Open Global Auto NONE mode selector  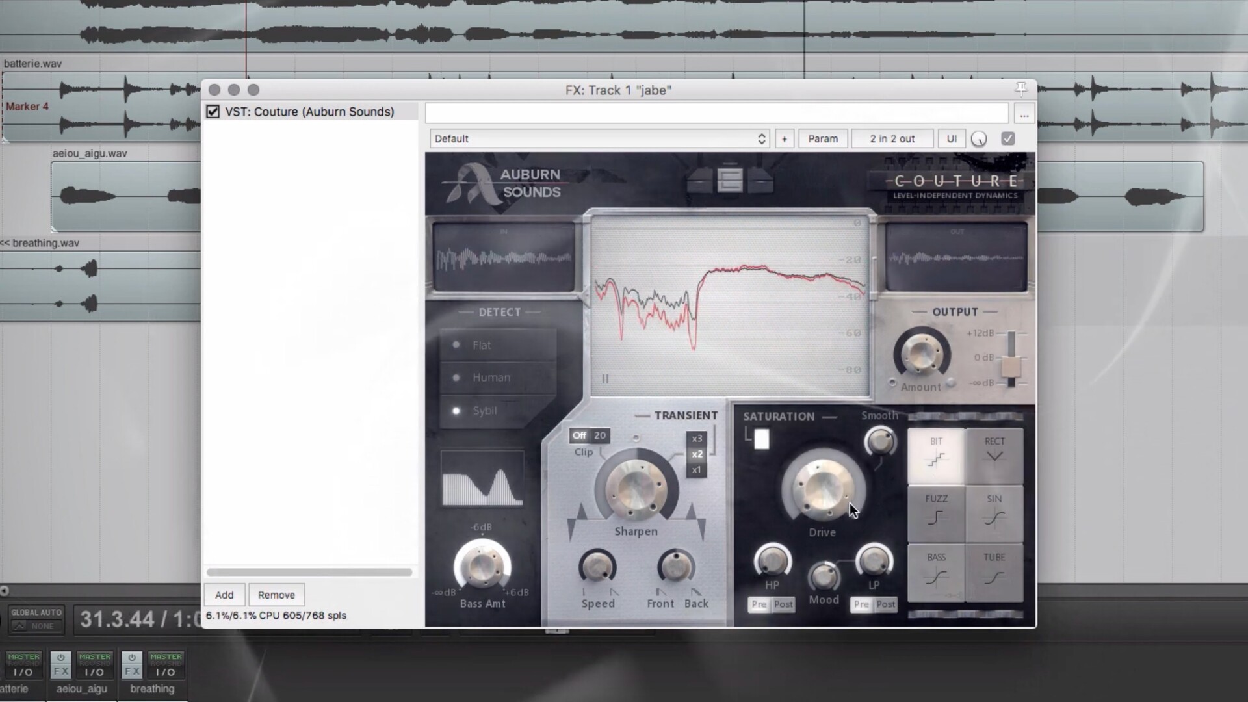pyautogui.click(x=36, y=626)
